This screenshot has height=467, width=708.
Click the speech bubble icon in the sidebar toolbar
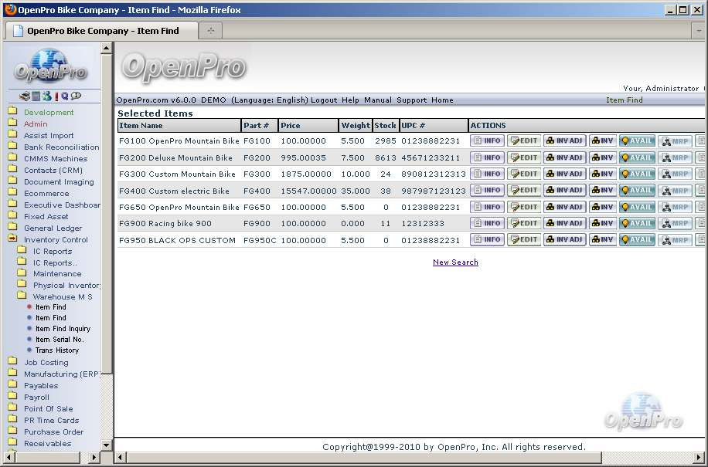click(x=77, y=96)
